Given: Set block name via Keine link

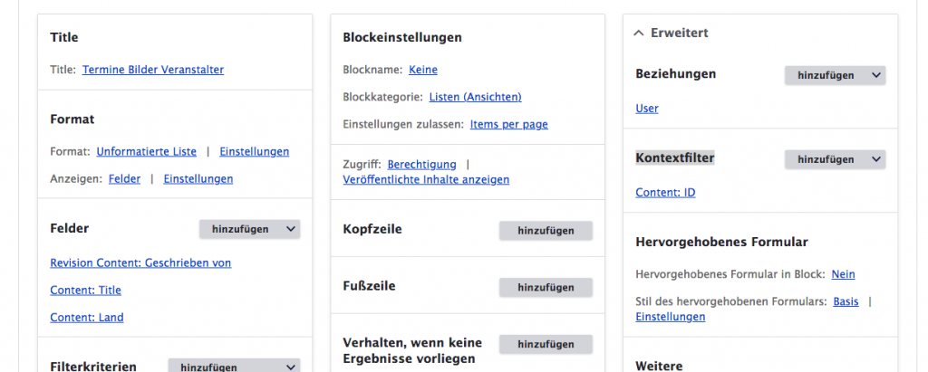Looking at the screenshot, I should tap(423, 69).
